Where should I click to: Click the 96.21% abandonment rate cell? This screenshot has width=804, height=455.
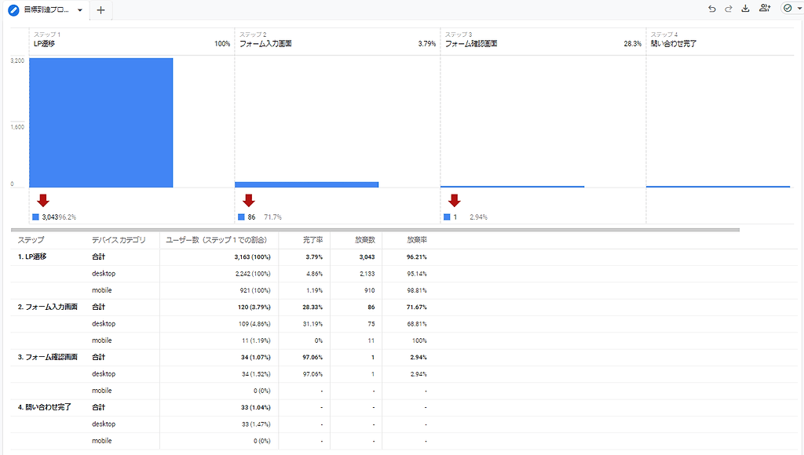coord(417,257)
